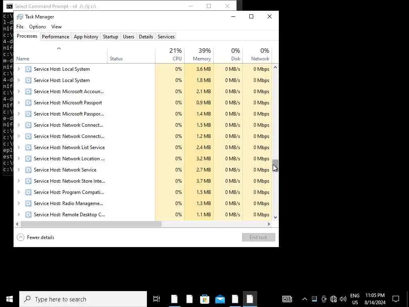Open the Action Center notifications
The width and height of the screenshot is (409, 307).
pos(396,299)
